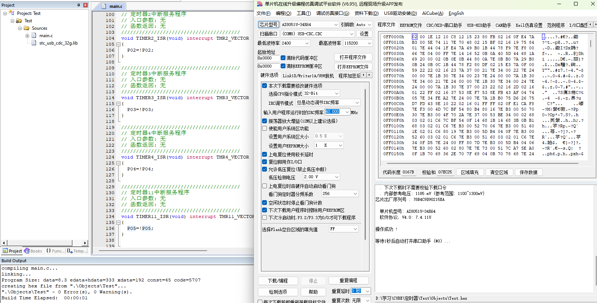Click project panel scroll left arrow
The height and width of the screenshot is (303, 597).
(4, 243)
